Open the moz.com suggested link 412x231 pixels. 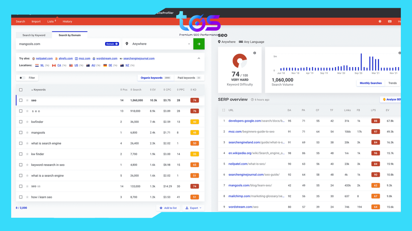point(84,58)
